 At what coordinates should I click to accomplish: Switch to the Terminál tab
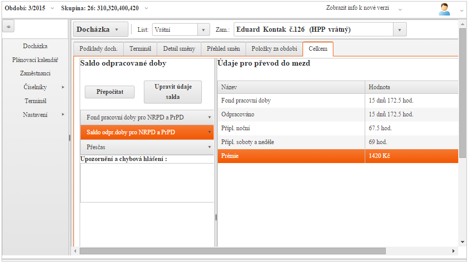click(140, 49)
